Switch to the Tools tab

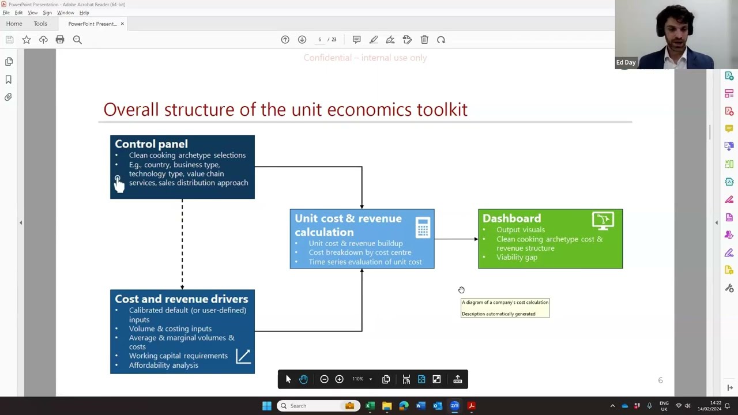(x=40, y=24)
